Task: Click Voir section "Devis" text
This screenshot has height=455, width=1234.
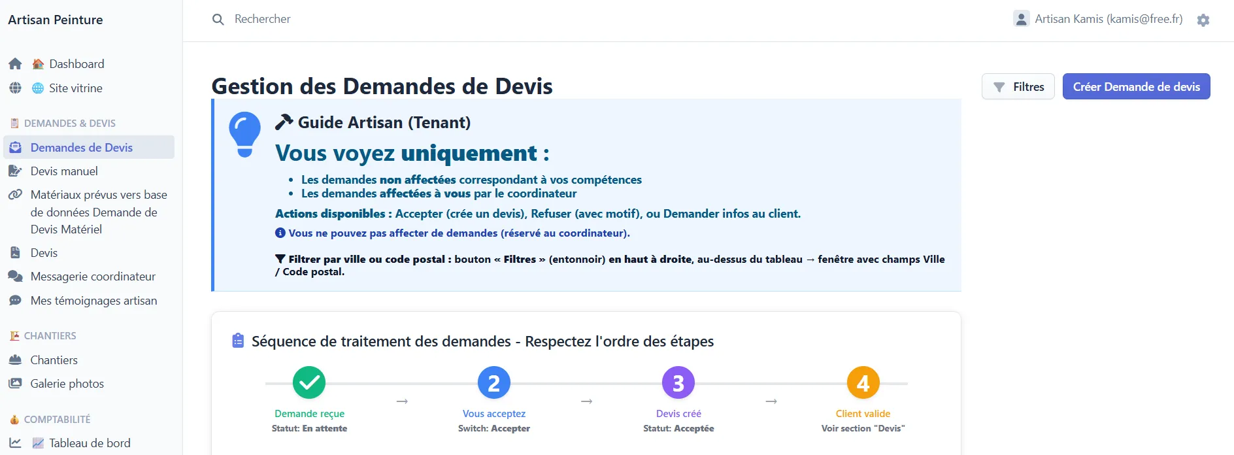Action: [863, 429]
